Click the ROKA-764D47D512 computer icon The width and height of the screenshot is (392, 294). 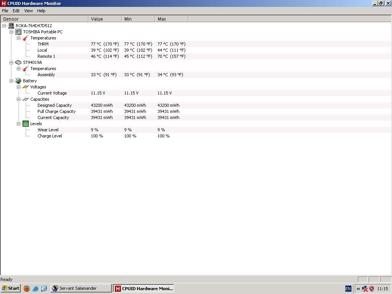pyautogui.click(x=11, y=26)
